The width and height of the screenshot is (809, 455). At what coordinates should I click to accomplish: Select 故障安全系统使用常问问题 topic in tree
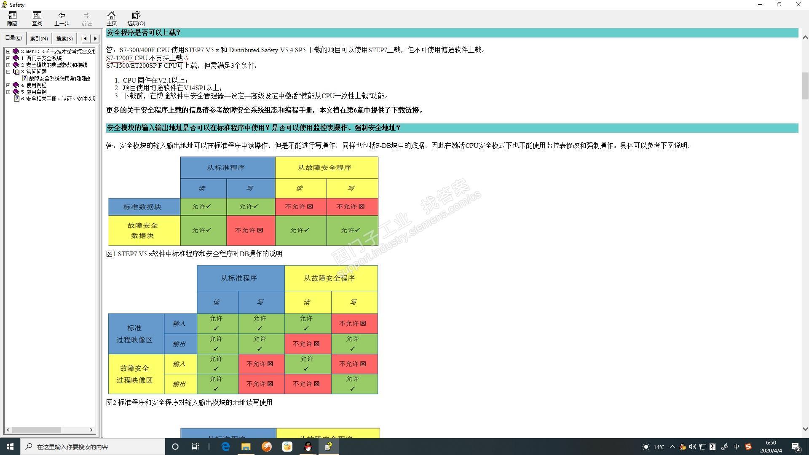(59, 78)
